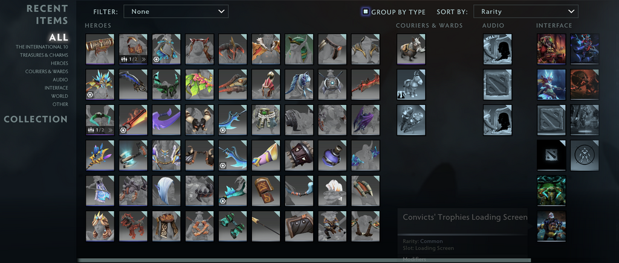Screen dimensions: 619x263
Task: Toggle the Group By Type checkbox
Action: click(366, 12)
